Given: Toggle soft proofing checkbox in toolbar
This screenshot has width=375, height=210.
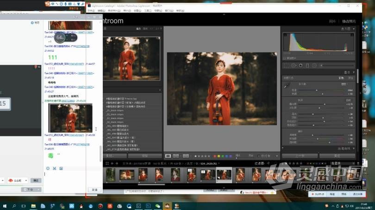Looking at the screenshot, I should [258, 156].
